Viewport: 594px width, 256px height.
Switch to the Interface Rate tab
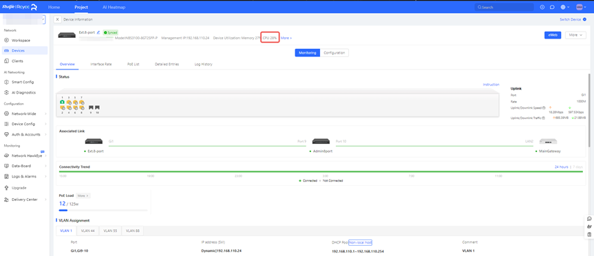coord(101,65)
